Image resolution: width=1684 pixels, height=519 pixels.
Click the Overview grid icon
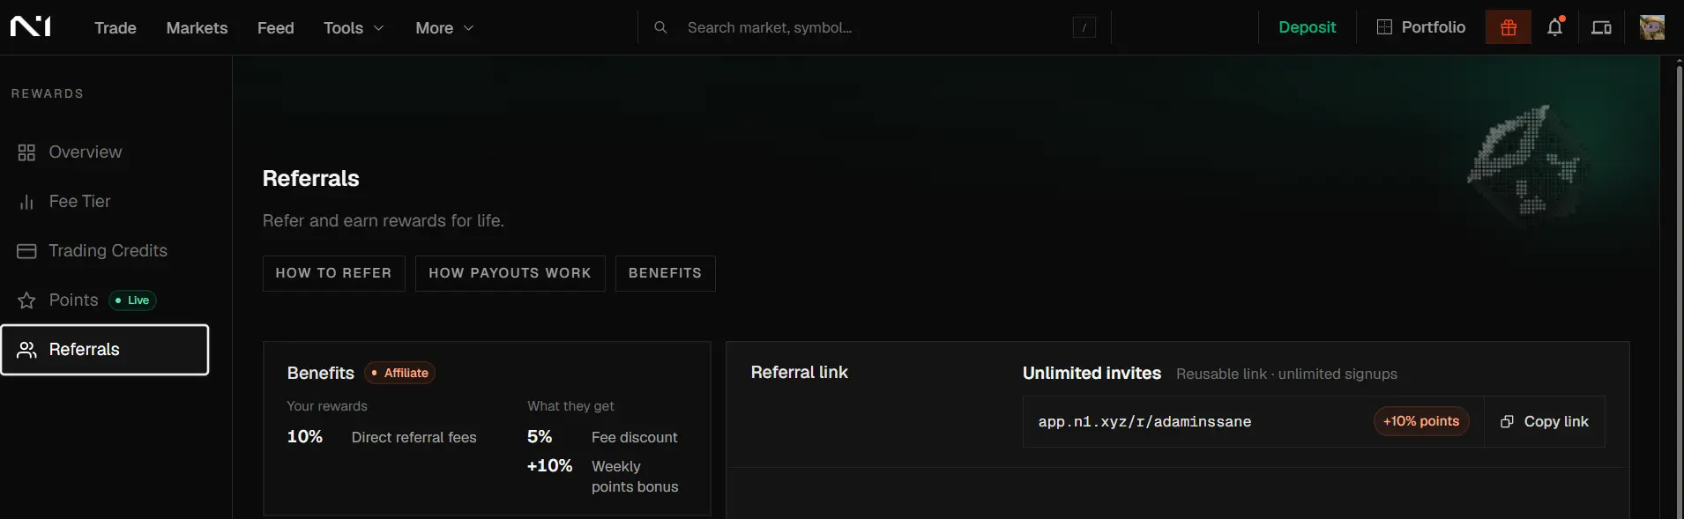click(x=26, y=152)
